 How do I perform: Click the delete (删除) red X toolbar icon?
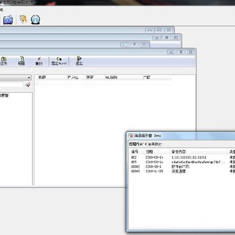tap(39, 61)
